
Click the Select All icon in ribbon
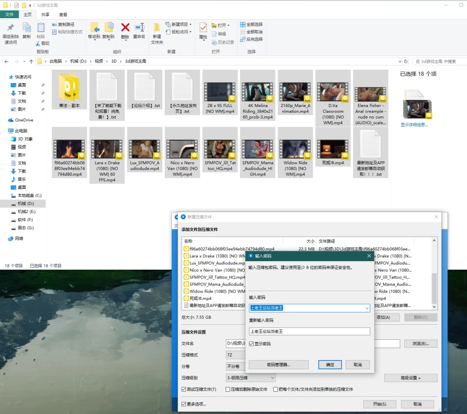point(243,24)
